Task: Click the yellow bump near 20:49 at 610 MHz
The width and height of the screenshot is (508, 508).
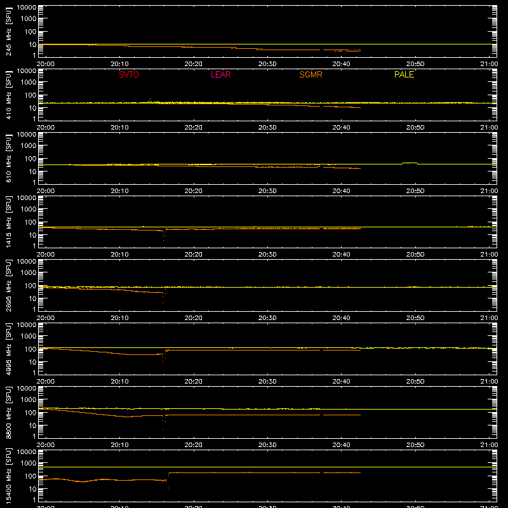Action: (410, 163)
